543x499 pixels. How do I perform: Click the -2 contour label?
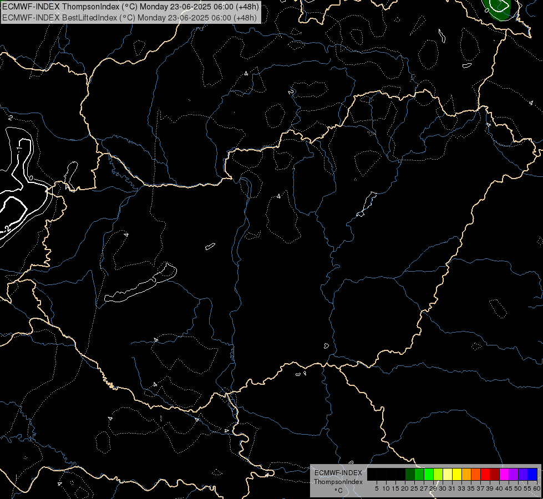(x=7, y=229)
